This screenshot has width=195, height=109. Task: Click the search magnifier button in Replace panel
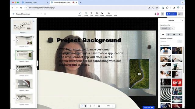point(180,41)
